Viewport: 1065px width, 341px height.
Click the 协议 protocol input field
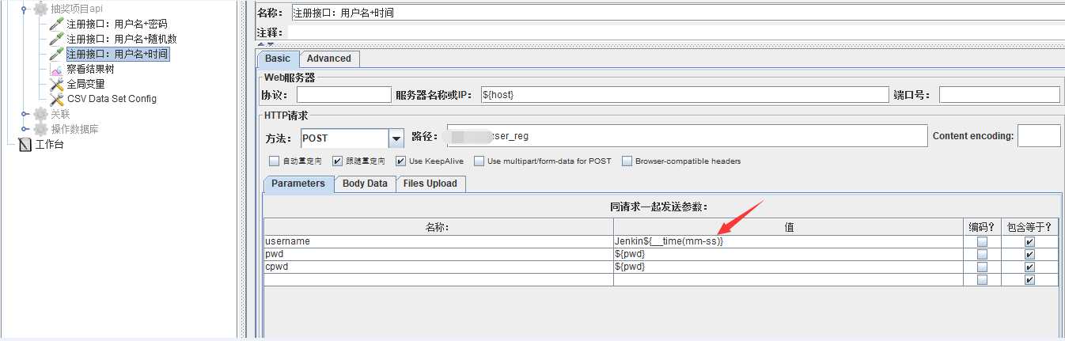tap(343, 95)
